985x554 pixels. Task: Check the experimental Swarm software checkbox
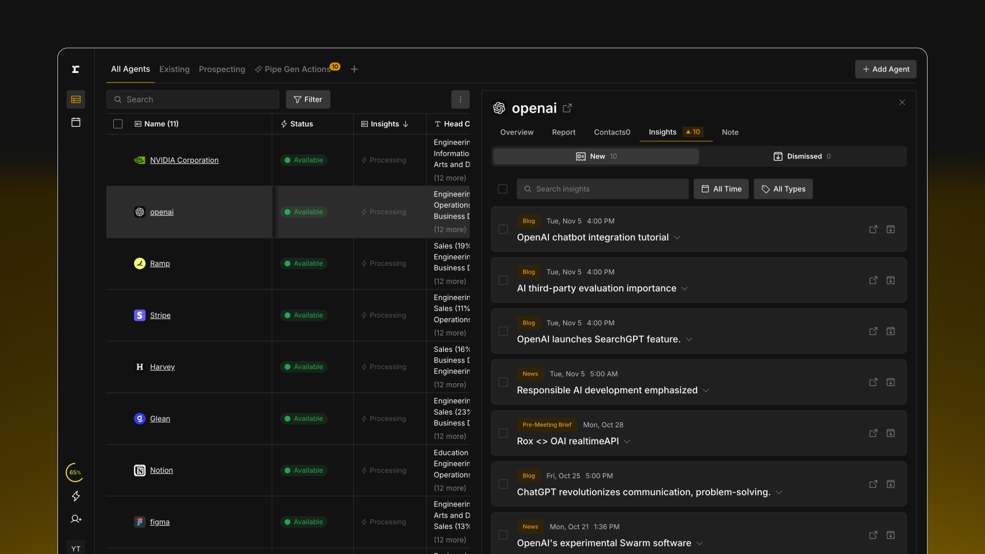click(503, 535)
